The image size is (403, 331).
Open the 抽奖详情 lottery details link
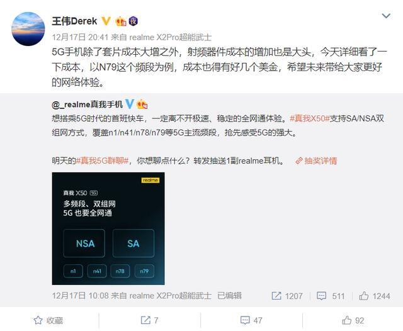(316, 161)
